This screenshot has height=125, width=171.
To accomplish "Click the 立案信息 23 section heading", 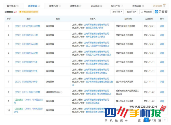I will (11, 12).
